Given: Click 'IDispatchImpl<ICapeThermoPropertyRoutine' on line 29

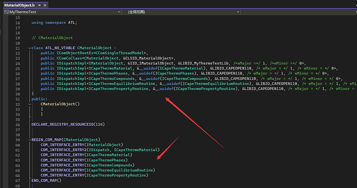Looking at the screenshot, I should [102, 89].
